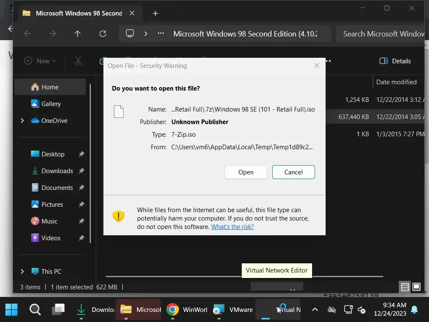
Task: Add a new File Explorer tab
Action: tap(155, 13)
